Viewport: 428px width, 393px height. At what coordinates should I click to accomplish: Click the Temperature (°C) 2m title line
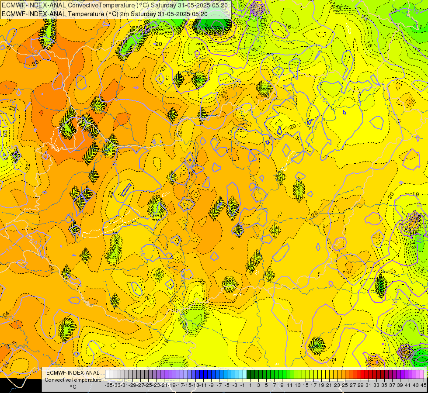104,14
